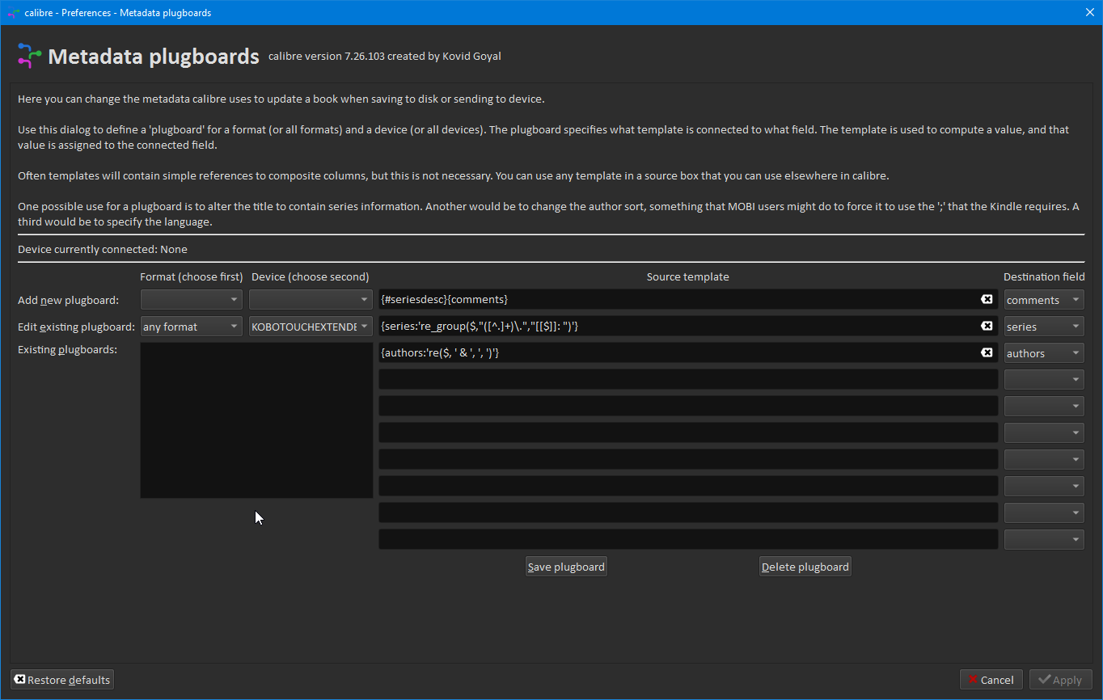The image size is (1103, 700).
Task: Click the 'Device (choose second)' label
Action: click(x=311, y=276)
